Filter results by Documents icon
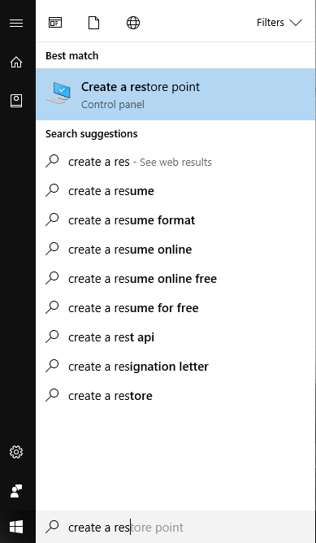This screenshot has width=316, height=543. [93, 23]
